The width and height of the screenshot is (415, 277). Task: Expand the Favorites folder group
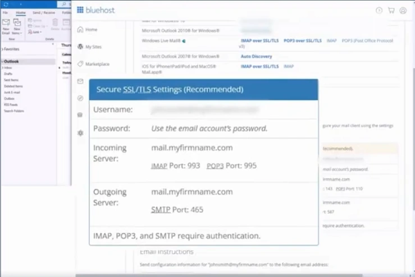2,49
